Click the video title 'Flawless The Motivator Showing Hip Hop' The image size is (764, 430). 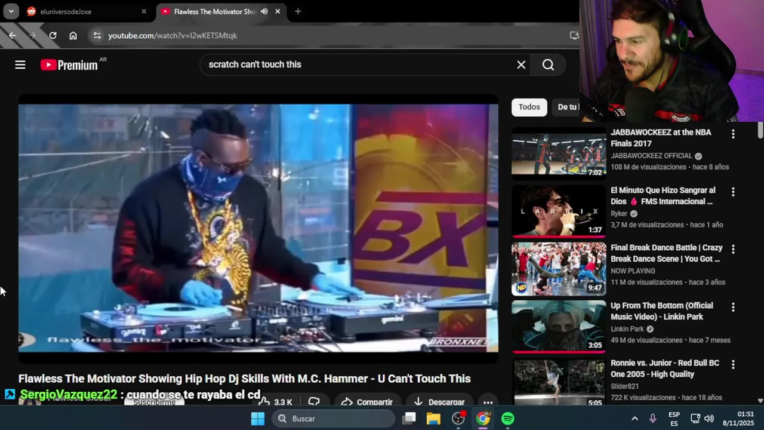click(x=244, y=379)
